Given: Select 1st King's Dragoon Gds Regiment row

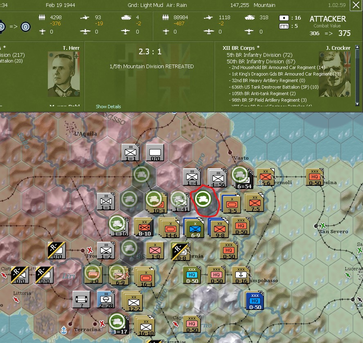Looking at the screenshot, I should point(285,74).
